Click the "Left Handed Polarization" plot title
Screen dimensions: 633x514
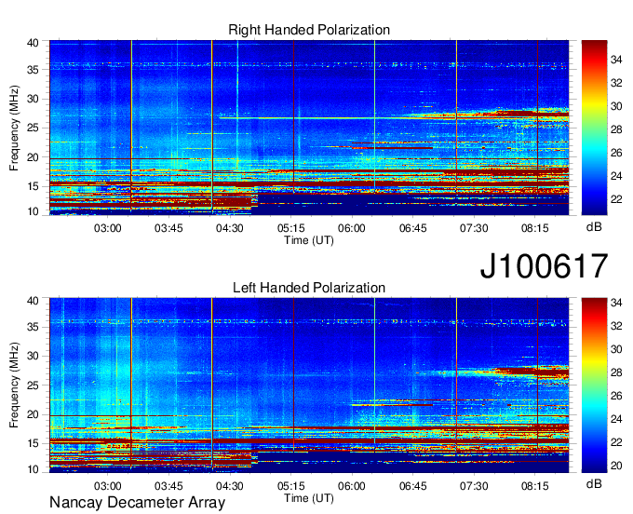(309, 288)
